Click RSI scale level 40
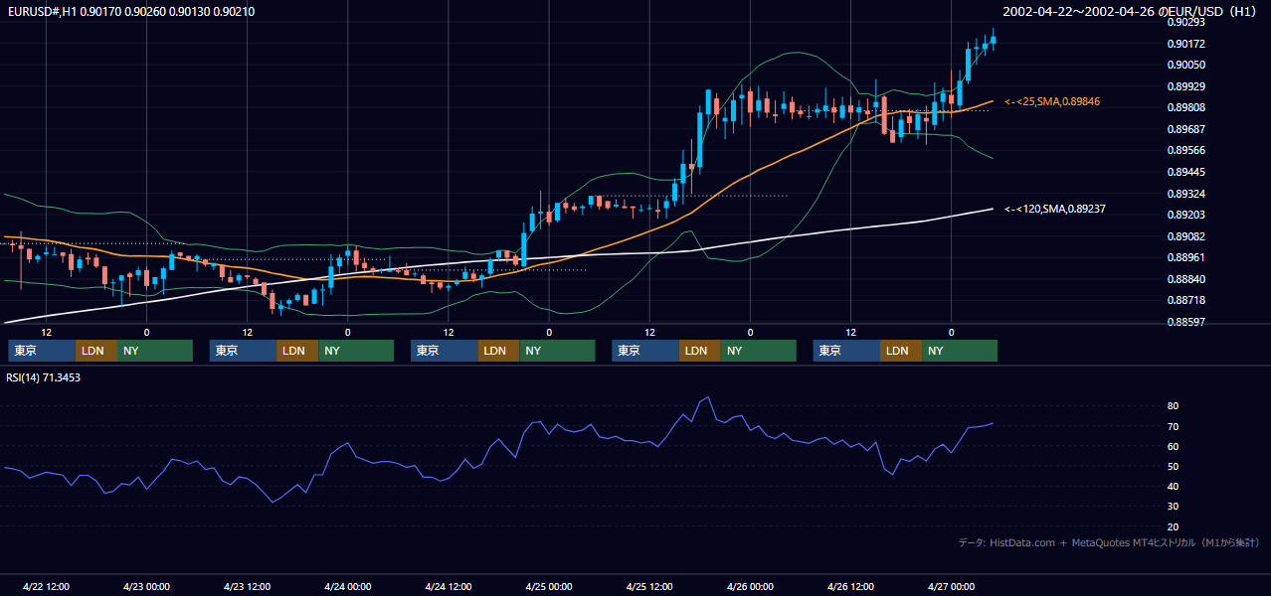Viewport: 1271px width, 596px height. [1174, 487]
